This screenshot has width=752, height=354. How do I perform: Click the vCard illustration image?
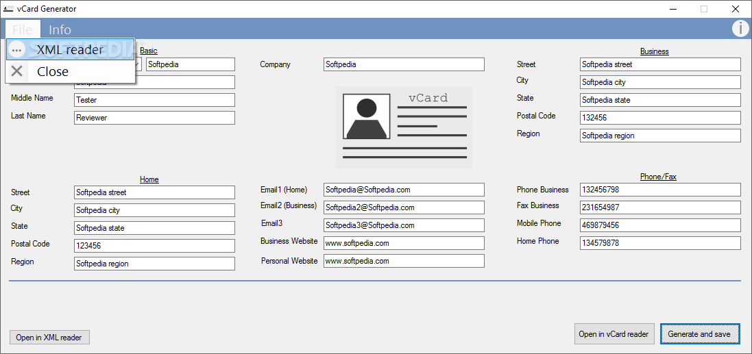[x=404, y=127]
